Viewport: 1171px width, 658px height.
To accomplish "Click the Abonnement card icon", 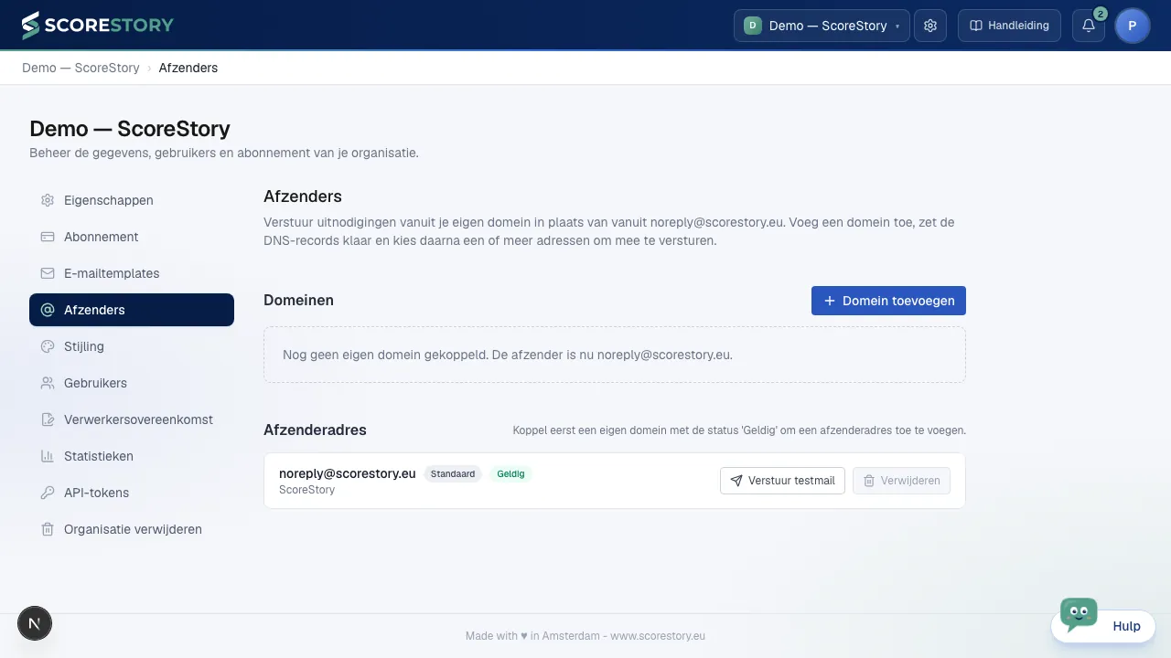I will point(48,237).
